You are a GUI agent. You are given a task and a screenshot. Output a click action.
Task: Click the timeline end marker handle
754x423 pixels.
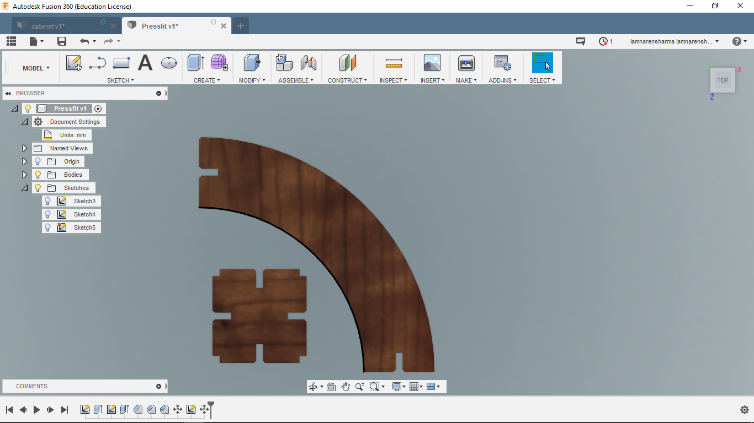pos(211,408)
